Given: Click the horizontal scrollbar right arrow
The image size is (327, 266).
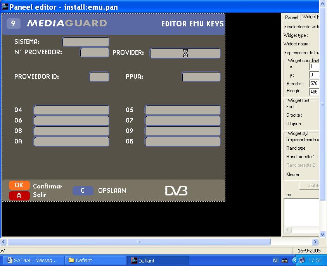Looking at the screenshot, I should (315, 242).
